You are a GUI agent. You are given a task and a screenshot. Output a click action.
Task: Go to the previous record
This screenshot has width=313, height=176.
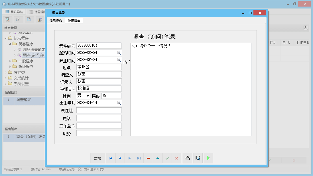(120, 158)
